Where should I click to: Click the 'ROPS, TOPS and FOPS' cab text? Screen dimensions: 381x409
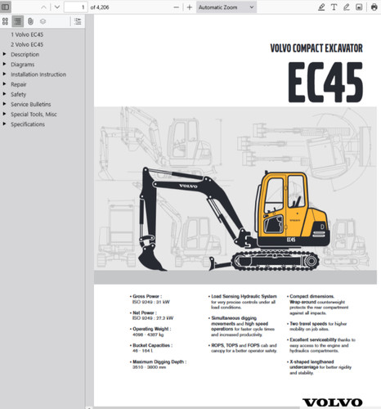[235, 345]
